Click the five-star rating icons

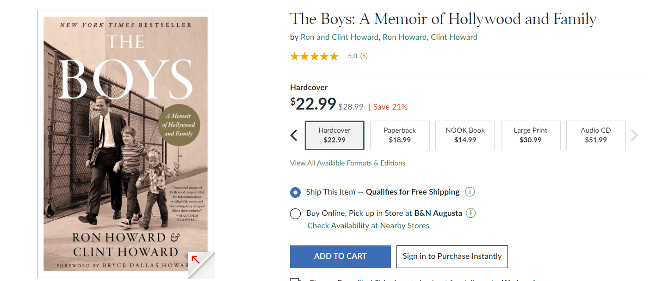tap(315, 56)
